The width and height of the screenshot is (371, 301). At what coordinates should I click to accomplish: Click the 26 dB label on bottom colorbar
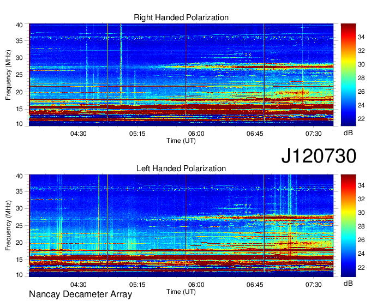coord(361,240)
